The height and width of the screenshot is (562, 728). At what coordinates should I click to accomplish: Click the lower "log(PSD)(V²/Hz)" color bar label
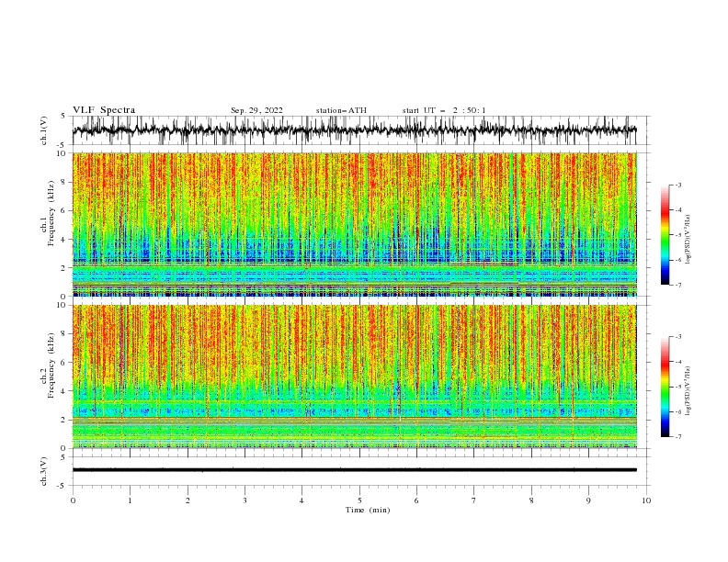tap(688, 390)
